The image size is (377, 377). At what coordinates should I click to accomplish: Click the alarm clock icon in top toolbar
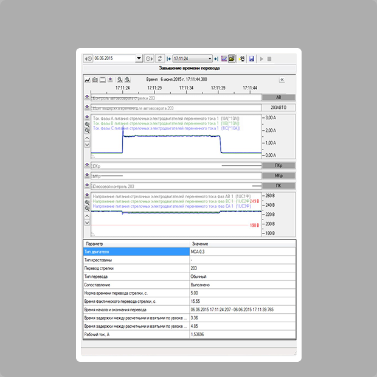point(242,58)
